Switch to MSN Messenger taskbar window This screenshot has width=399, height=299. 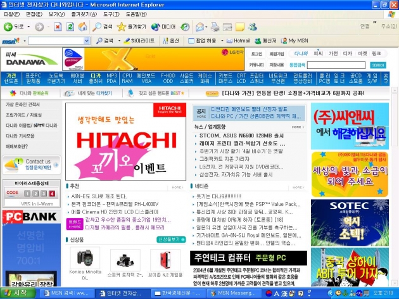click(x=234, y=293)
